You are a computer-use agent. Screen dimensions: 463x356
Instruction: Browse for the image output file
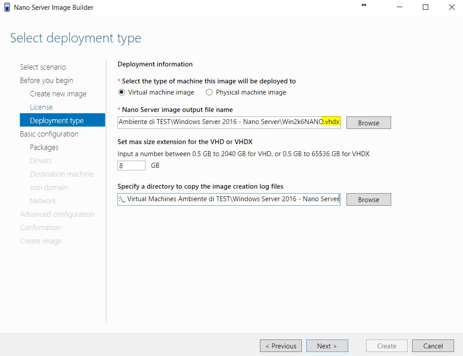pos(368,123)
